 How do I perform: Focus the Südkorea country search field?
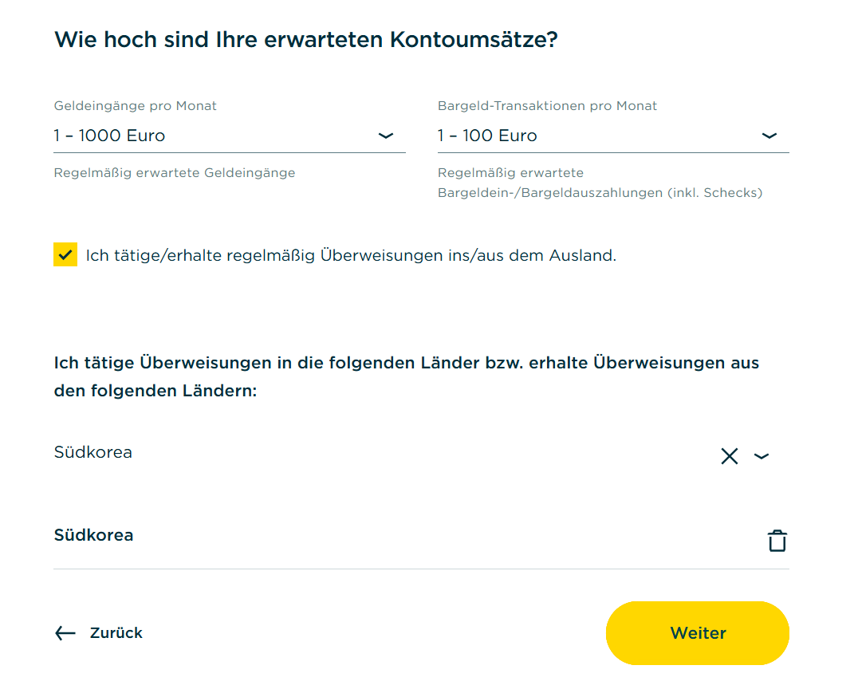(x=381, y=453)
